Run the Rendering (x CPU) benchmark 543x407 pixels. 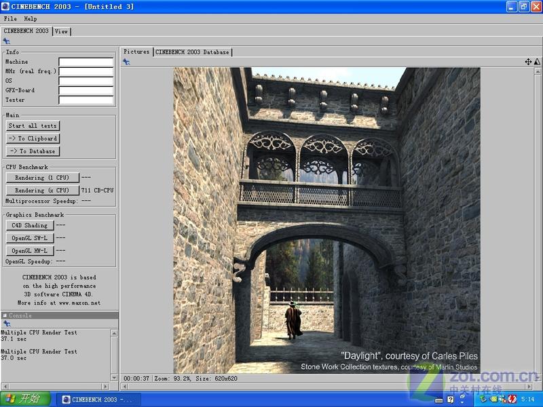pyautogui.click(x=42, y=191)
